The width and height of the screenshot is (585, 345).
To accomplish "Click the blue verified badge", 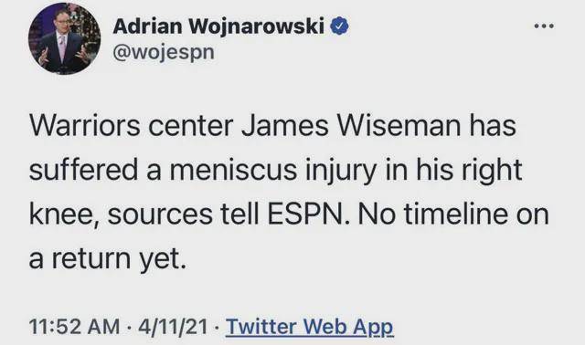I will coord(340,26).
